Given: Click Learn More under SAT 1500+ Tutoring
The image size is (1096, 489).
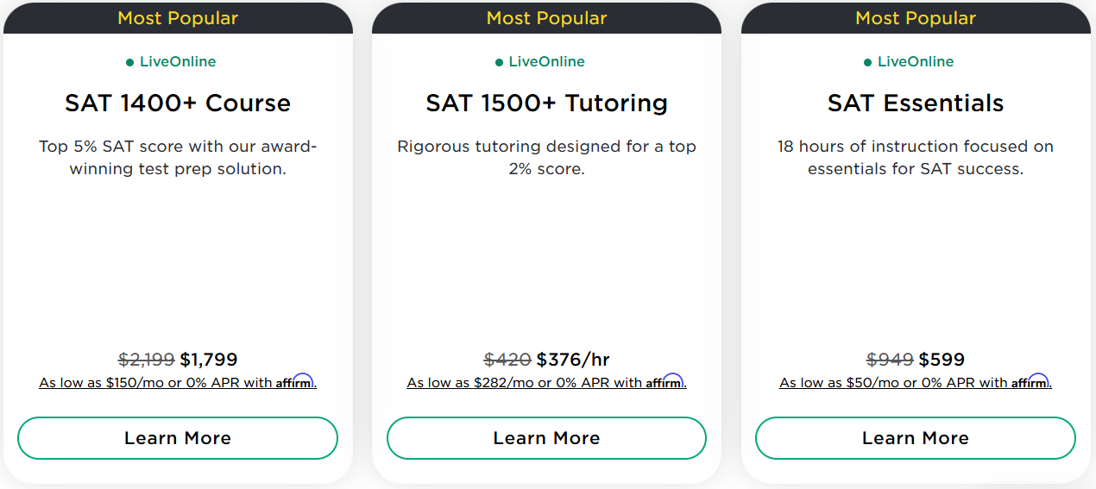Looking at the screenshot, I should point(546,438).
